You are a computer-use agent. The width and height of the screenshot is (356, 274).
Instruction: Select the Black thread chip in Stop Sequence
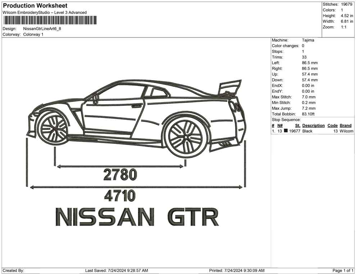(x=285, y=131)
